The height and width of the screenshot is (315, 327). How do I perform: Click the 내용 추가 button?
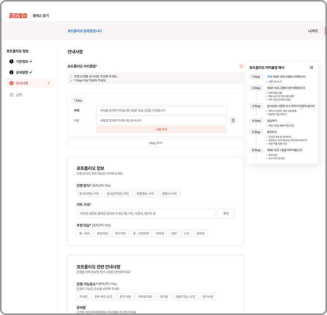[x=162, y=129]
